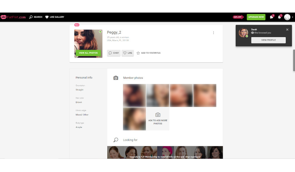Screen dimensions: 295x172
Task: Add Peggy_2 to favorites with star
Action: pyautogui.click(x=148, y=53)
